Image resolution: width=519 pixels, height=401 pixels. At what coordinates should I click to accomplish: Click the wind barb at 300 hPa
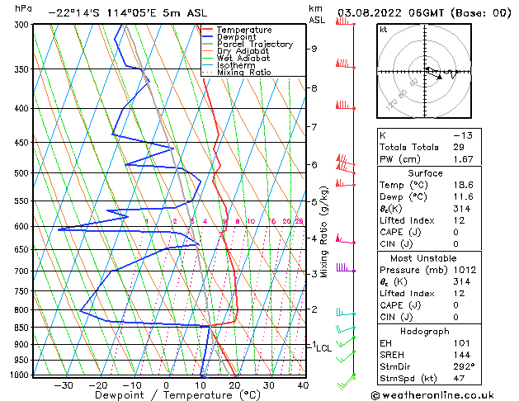(x=345, y=22)
